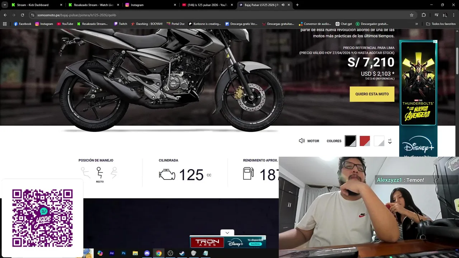The height and width of the screenshot is (258, 459).
Task: Open the Instagram bookmark
Action: click(44, 24)
